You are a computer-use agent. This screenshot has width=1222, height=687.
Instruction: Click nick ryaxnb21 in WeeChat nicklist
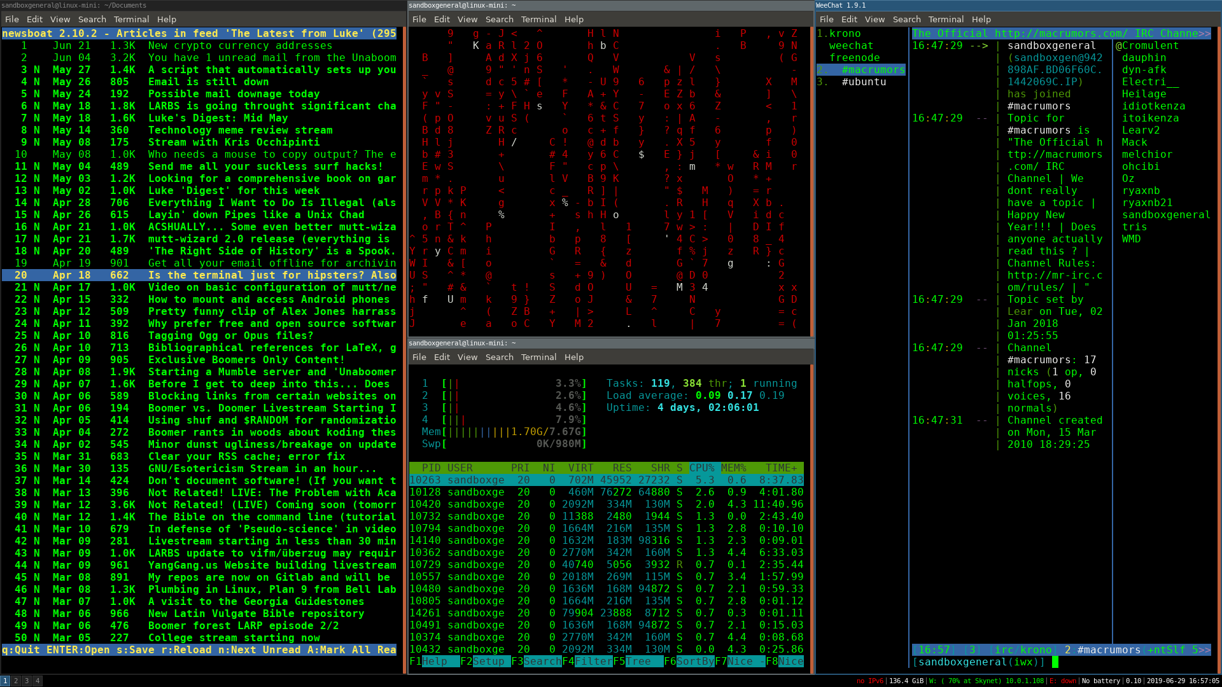click(x=1147, y=203)
